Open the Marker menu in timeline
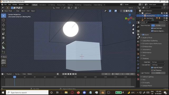Screen dimensions: 169x95 click(x=30, y=74)
